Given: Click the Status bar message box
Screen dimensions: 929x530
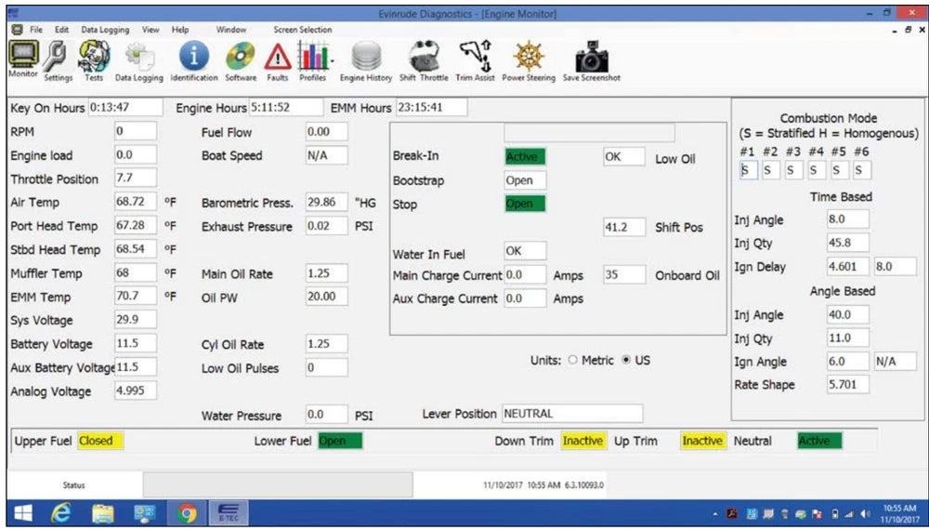Looking at the screenshot, I should coord(278,485).
